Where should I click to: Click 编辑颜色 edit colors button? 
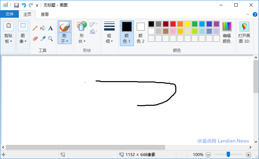pyautogui.click(x=227, y=33)
